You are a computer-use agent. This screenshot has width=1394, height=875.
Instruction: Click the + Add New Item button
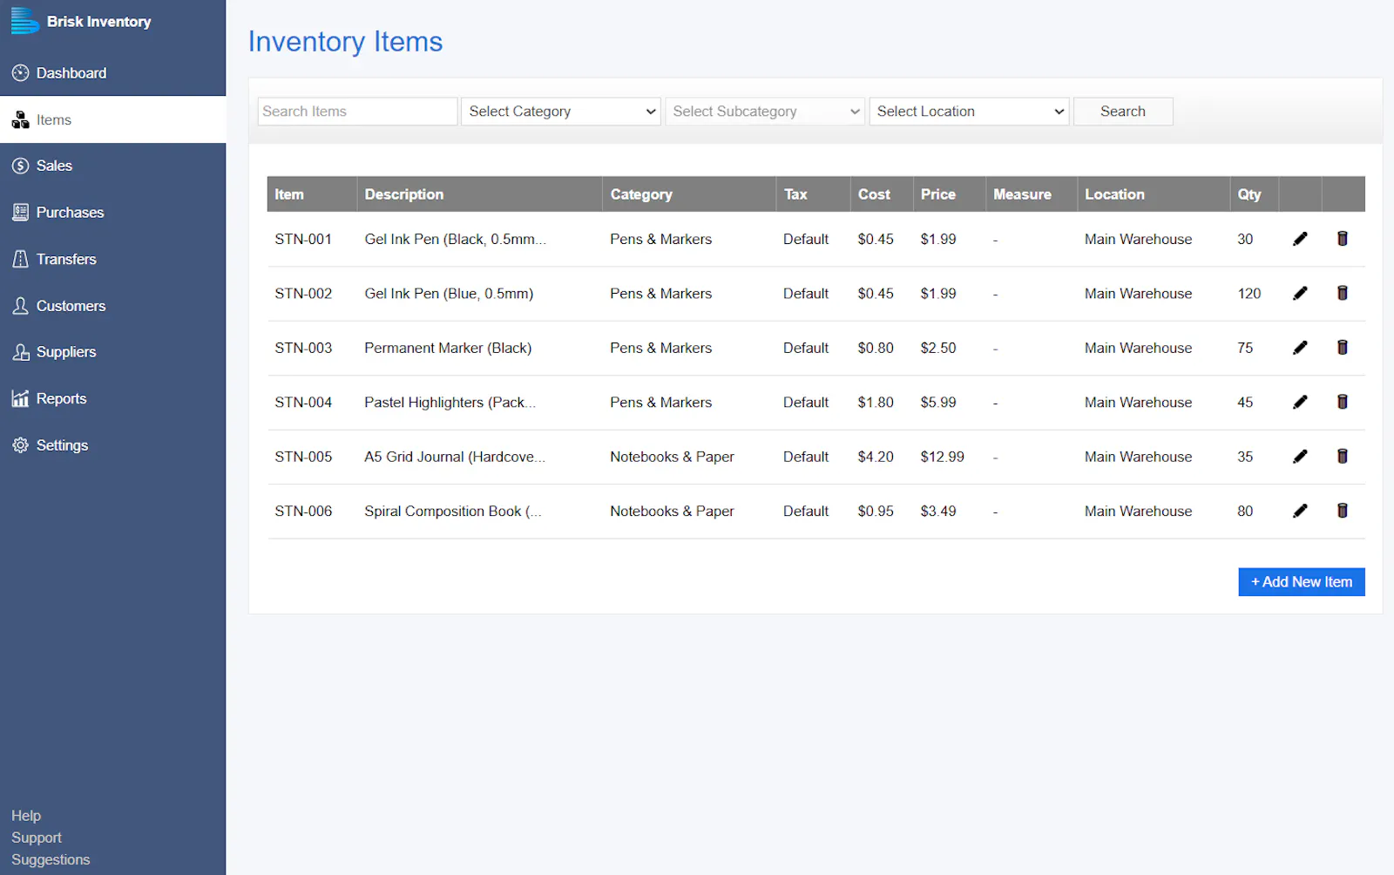pos(1302,582)
